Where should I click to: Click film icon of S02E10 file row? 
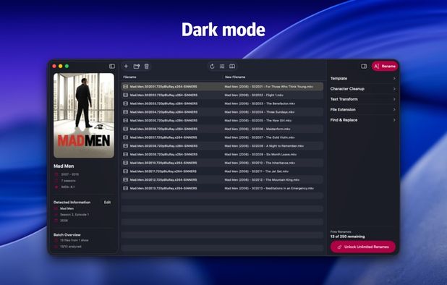125,163
